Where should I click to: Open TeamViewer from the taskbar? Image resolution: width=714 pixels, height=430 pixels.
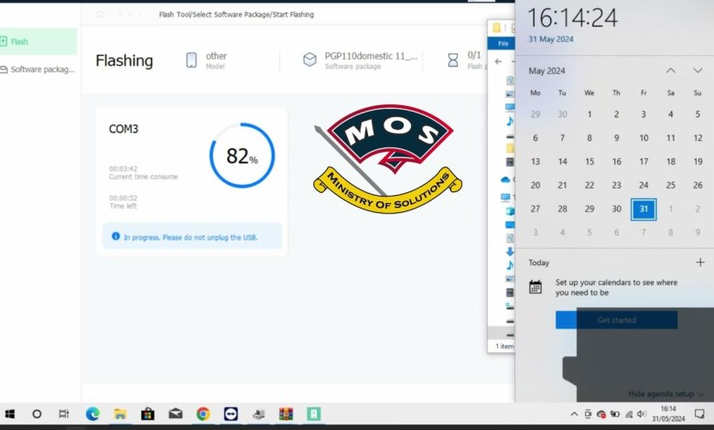click(x=230, y=414)
